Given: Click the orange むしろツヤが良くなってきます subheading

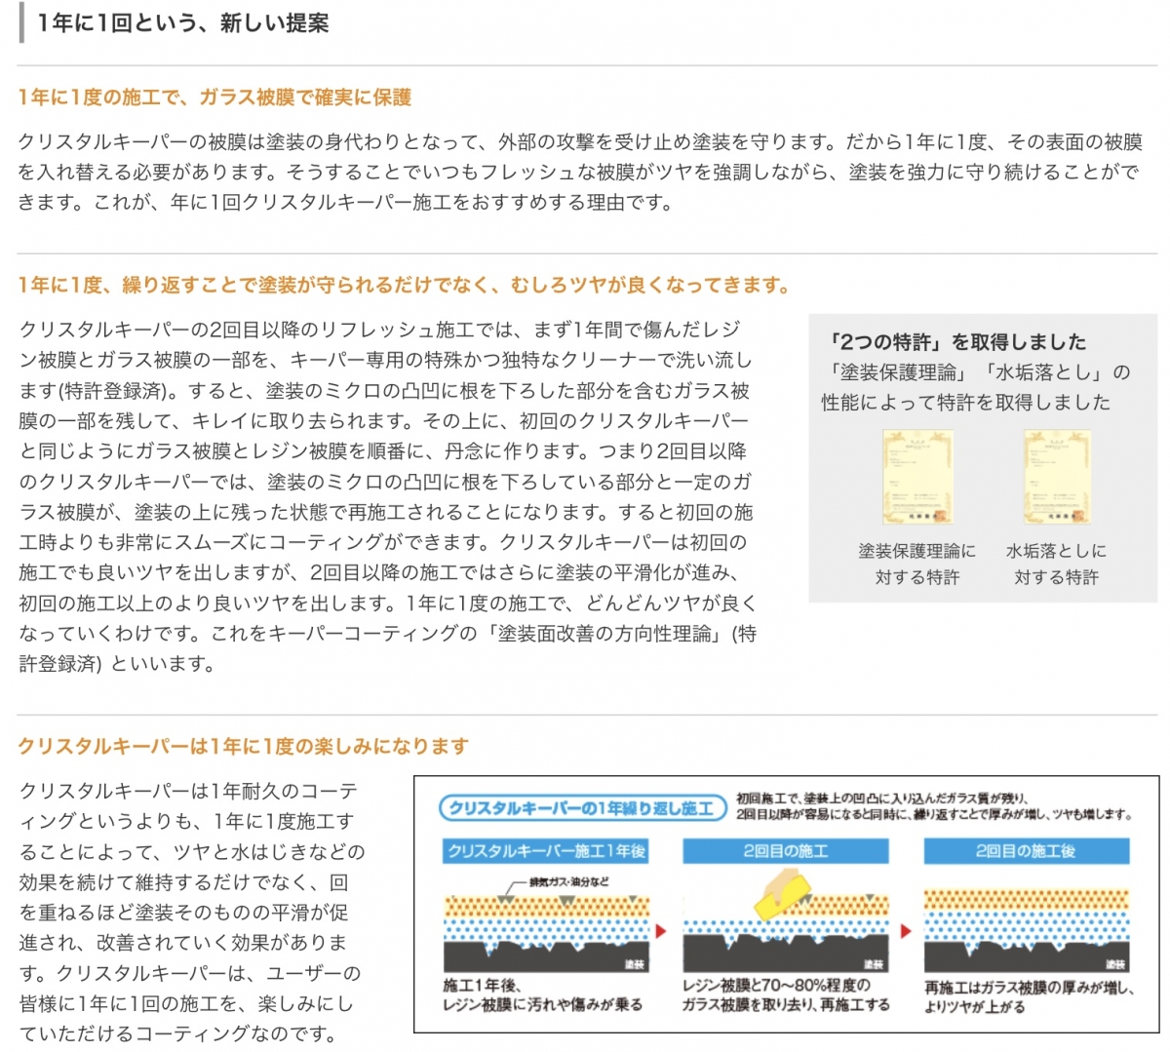Looking at the screenshot, I should coord(404,285).
